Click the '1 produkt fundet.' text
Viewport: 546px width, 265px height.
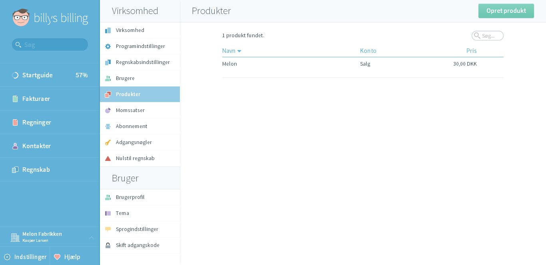click(x=243, y=36)
